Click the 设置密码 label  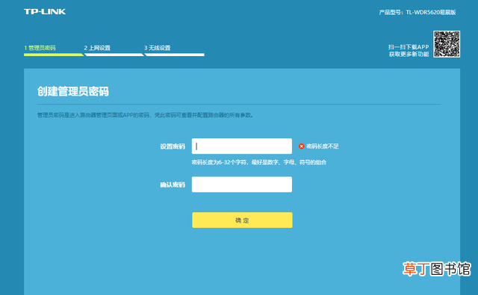tap(173, 146)
